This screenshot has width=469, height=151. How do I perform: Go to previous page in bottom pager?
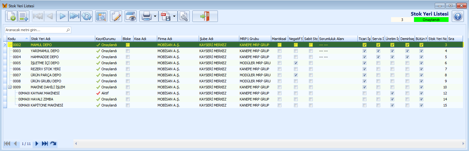click(15, 144)
